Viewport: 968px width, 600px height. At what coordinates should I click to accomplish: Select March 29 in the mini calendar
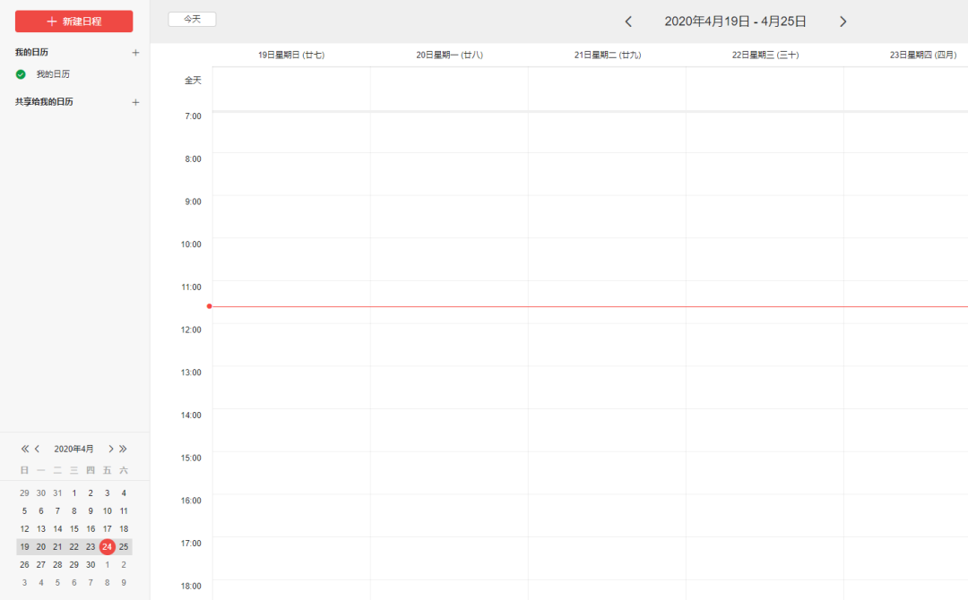(x=24, y=493)
